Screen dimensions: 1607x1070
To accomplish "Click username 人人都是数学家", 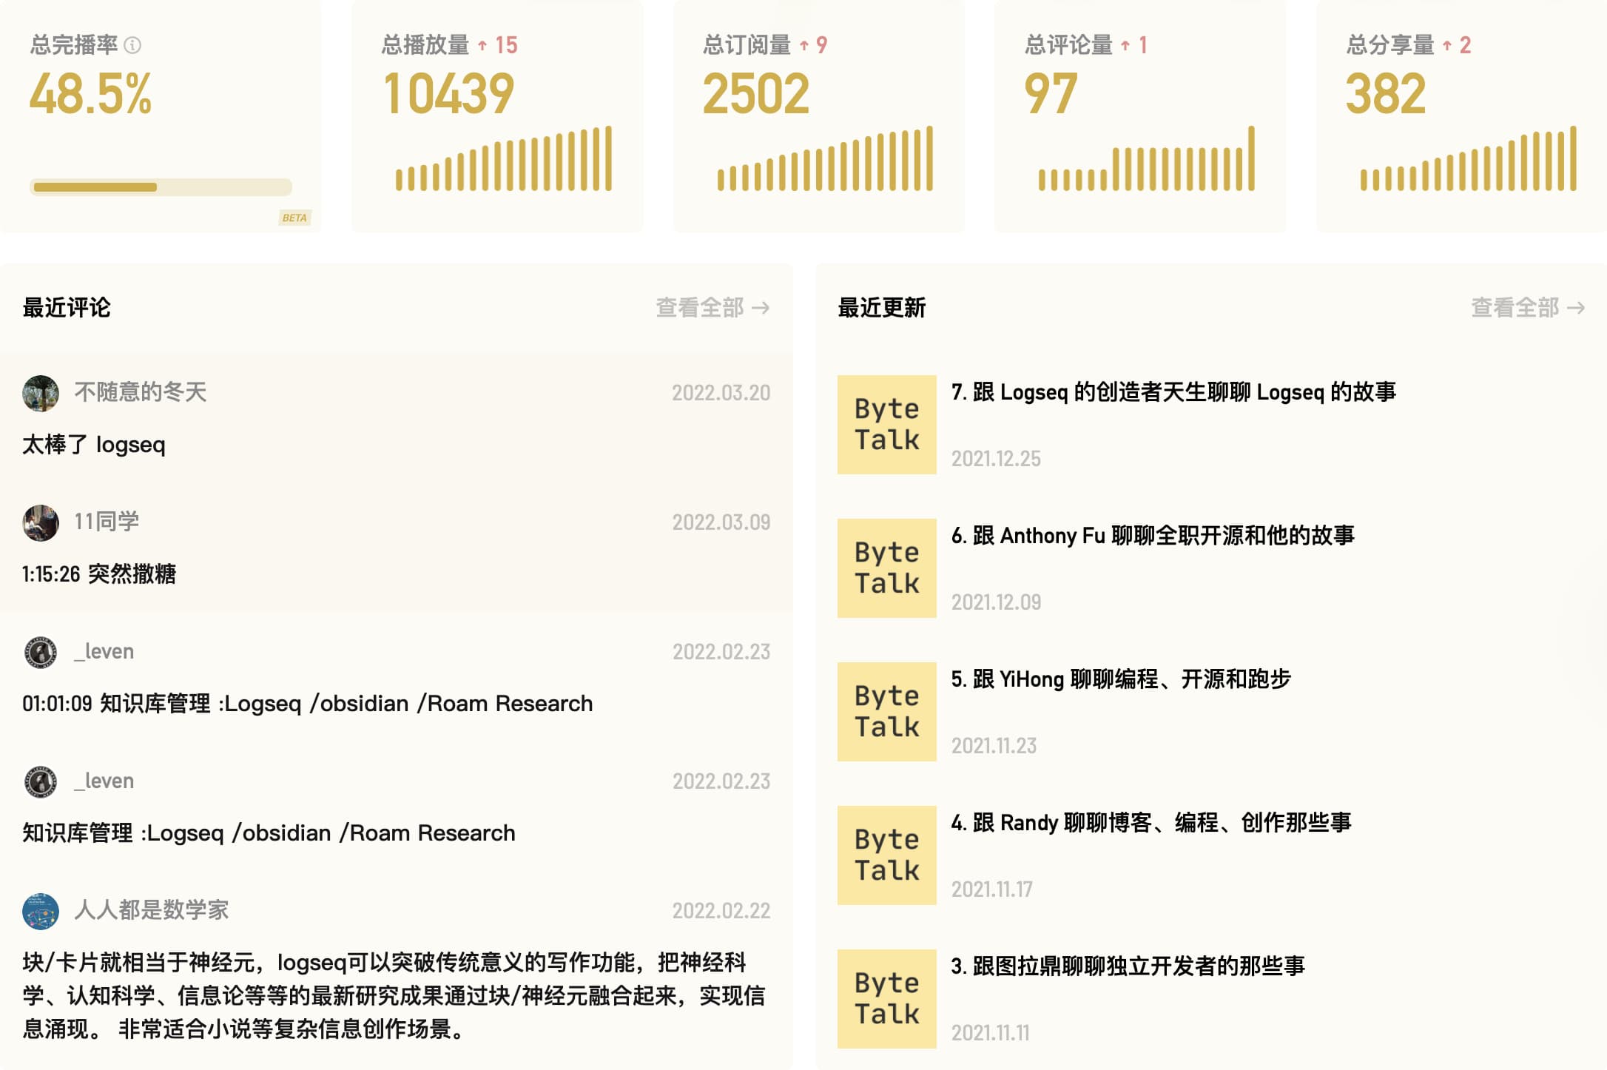I will [x=152, y=910].
